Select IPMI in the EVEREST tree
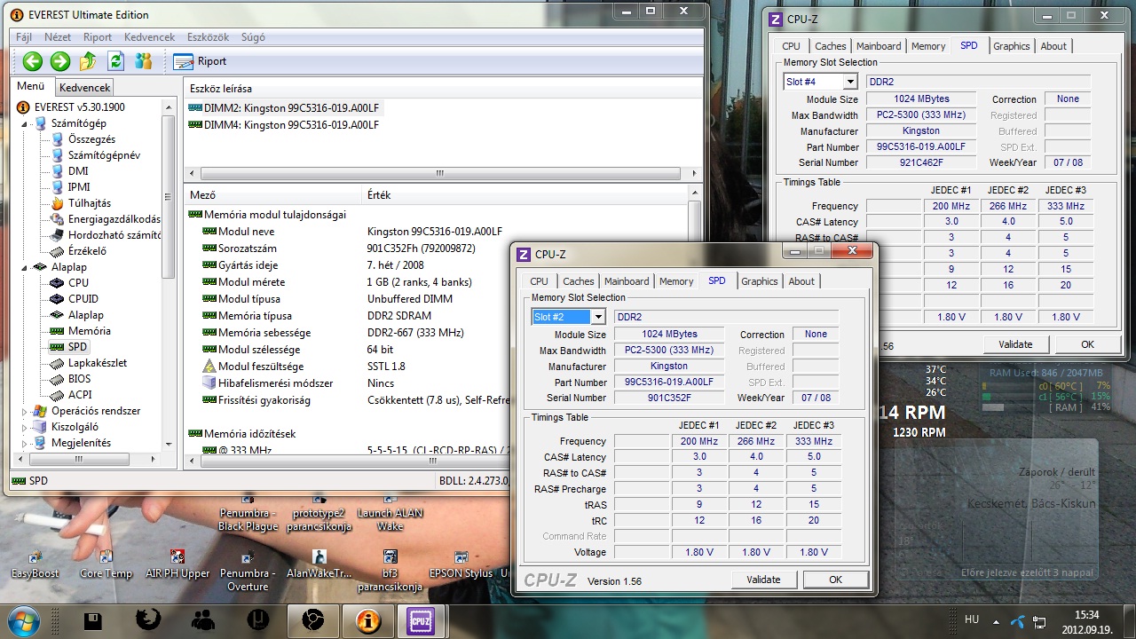The width and height of the screenshot is (1136, 639). pyautogui.click(x=79, y=187)
